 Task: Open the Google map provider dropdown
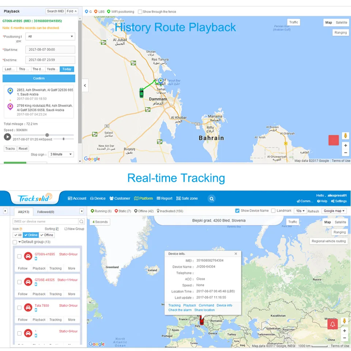(334, 211)
